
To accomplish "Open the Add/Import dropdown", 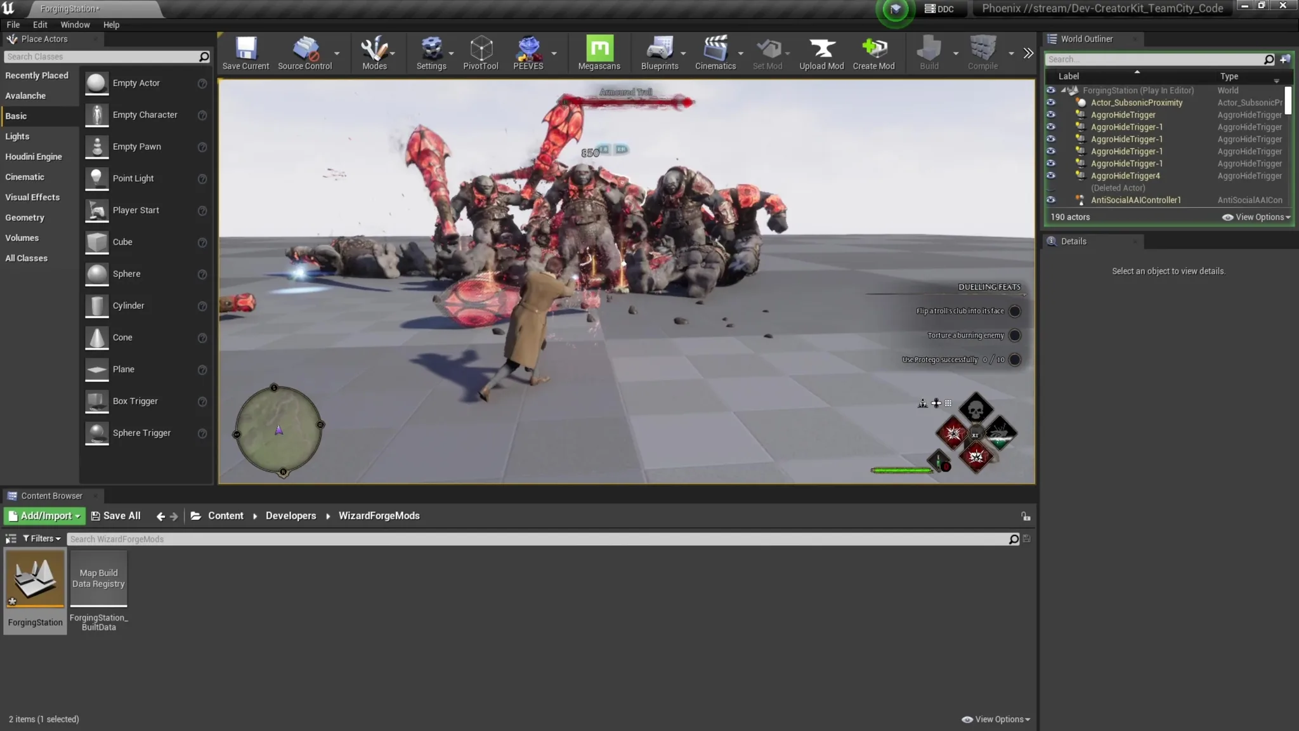I will click(44, 516).
